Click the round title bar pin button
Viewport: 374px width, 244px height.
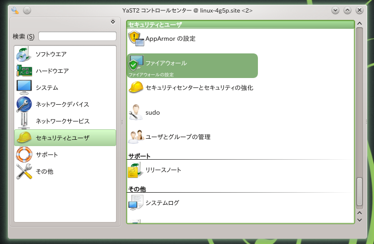coord(27,10)
